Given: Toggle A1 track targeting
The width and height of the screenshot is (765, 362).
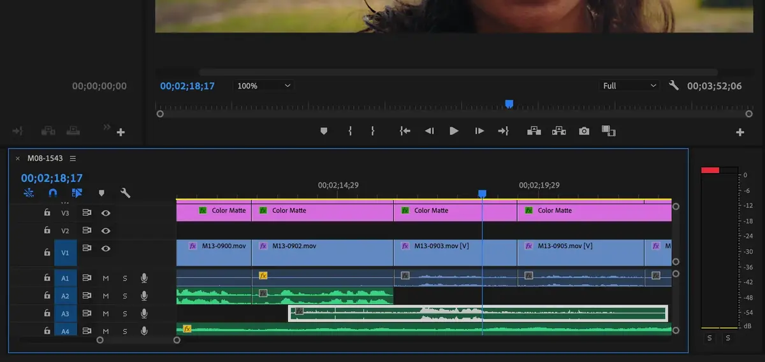Looking at the screenshot, I should [65, 278].
